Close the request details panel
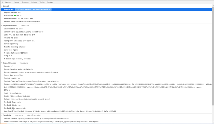This screenshot has height=124, width=214. point(2,2)
